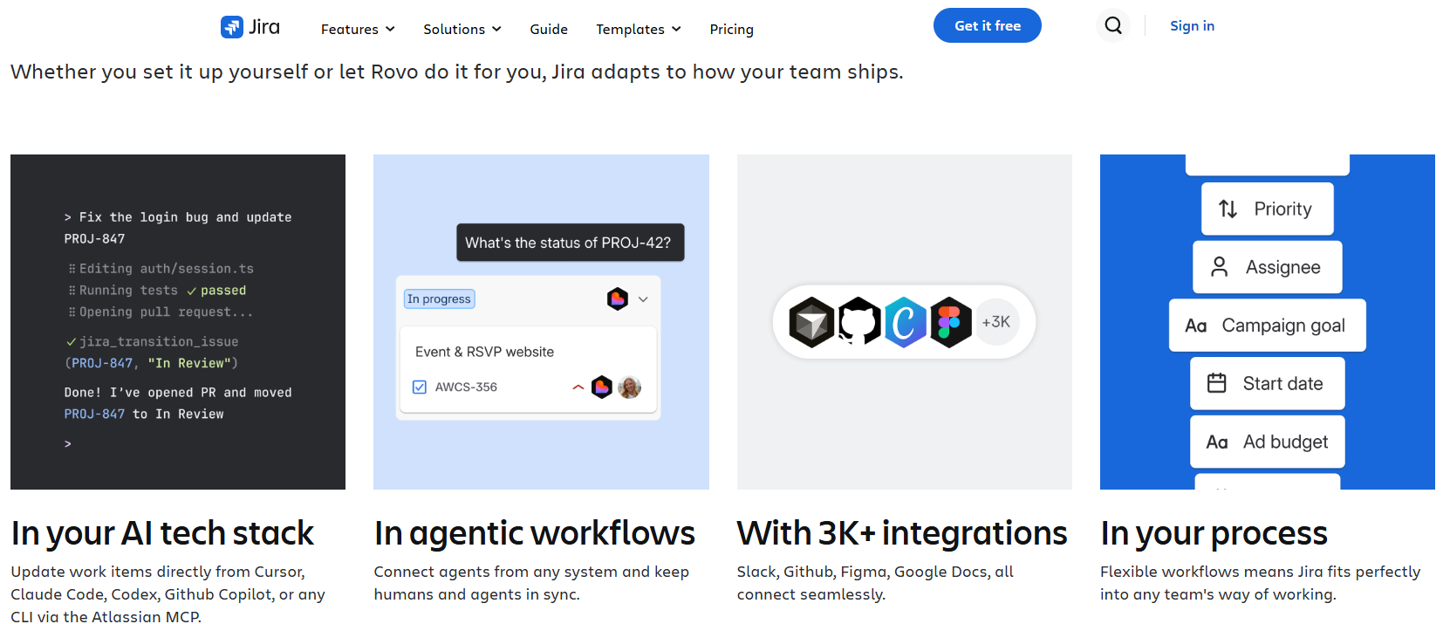Click the Rovo hexagon icon next to AWCS-356 avatar

point(602,387)
